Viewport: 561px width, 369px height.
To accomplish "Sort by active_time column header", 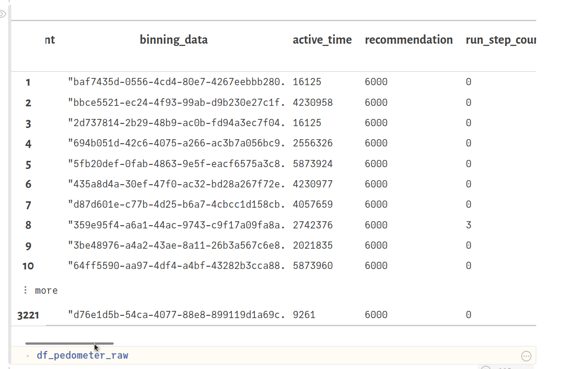I will click(x=322, y=40).
